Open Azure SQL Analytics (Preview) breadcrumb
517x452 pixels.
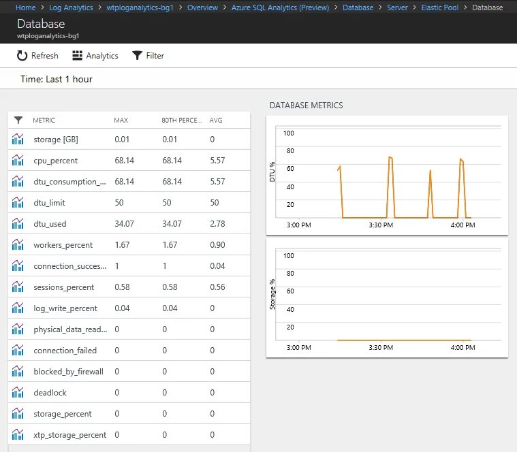[x=280, y=7]
